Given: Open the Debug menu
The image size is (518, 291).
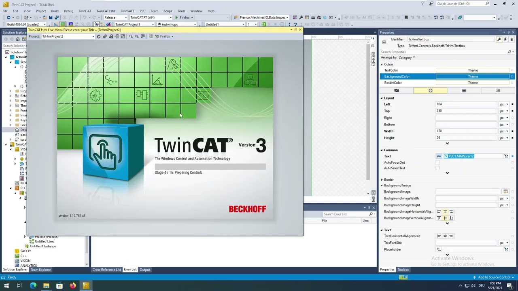Looking at the screenshot, I should [x=68, y=11].
